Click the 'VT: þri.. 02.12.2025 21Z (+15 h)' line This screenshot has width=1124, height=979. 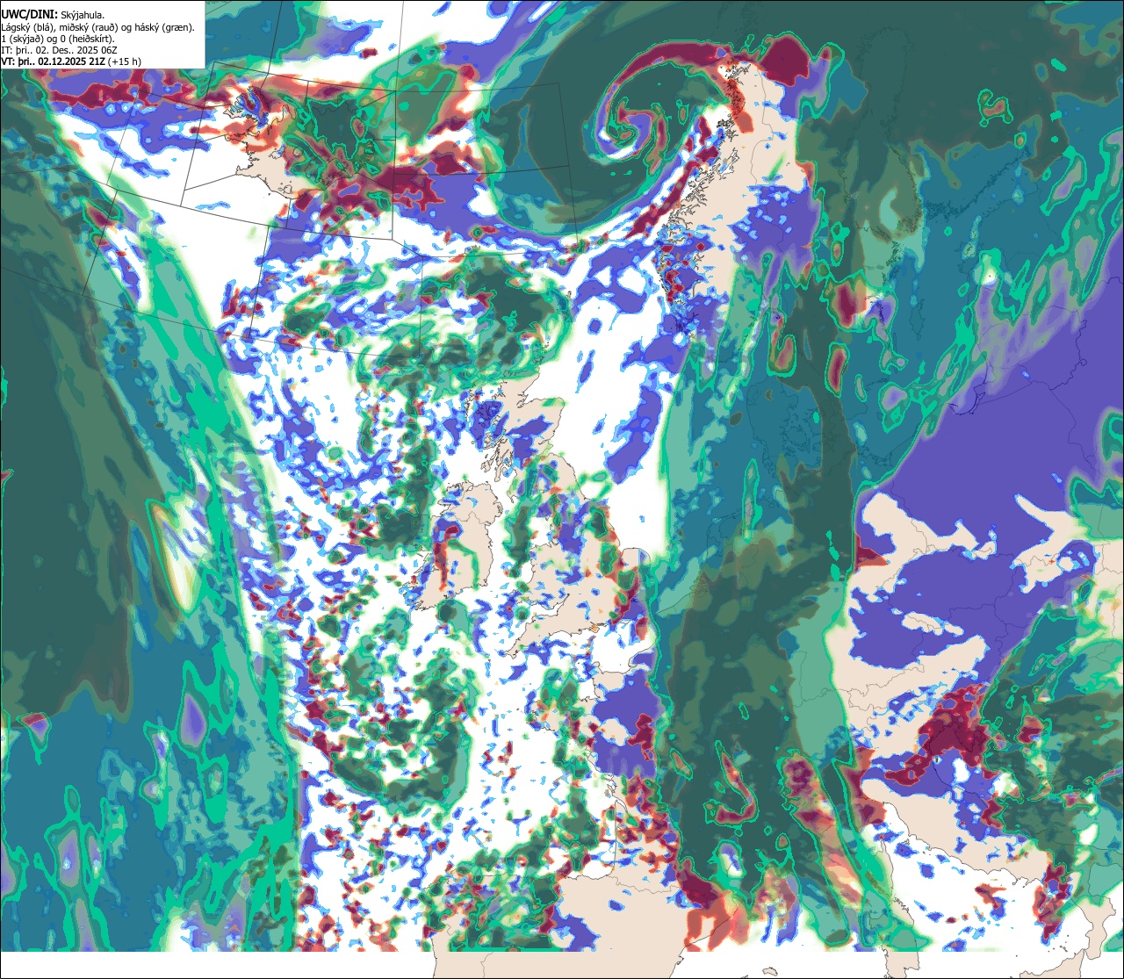click(71, 61)
